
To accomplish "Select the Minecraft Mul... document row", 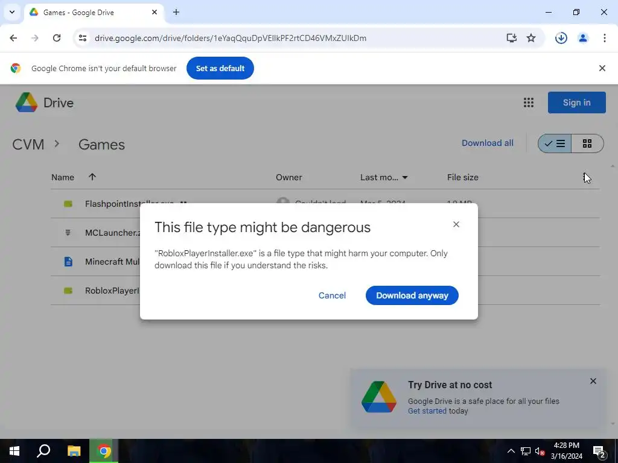I will [325, 262].
